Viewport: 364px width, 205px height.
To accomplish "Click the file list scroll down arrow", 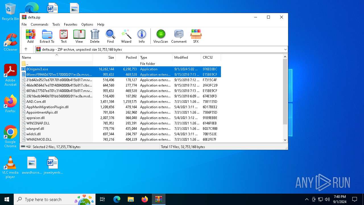I will (285, 140).
